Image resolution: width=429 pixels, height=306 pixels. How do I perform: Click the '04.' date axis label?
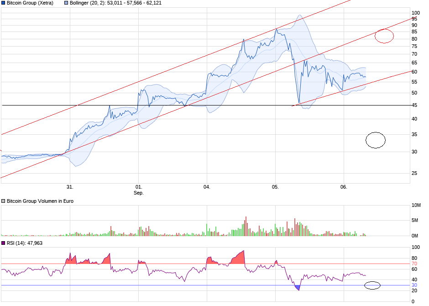coord(207,187)
